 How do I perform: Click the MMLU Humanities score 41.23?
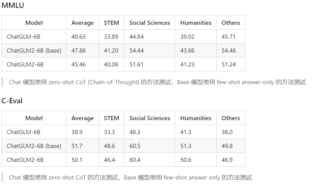pyautogui.click(x=187, y=65)
